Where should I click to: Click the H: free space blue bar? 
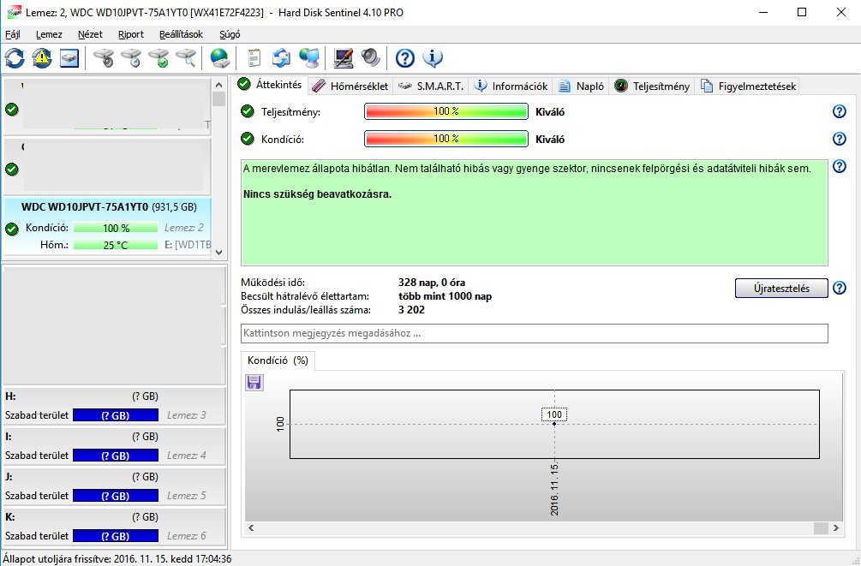pyautogui.click(x=116, y=415)
